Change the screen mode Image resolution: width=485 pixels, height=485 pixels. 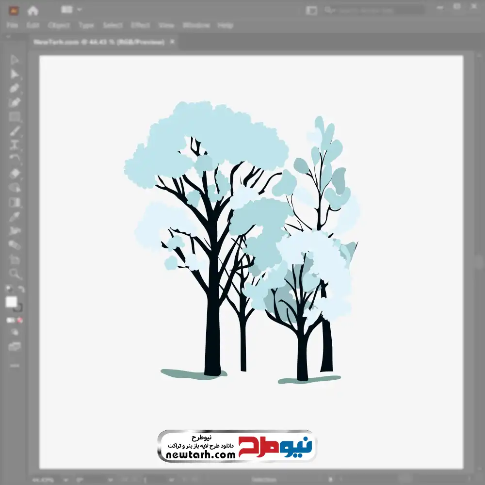15,346
